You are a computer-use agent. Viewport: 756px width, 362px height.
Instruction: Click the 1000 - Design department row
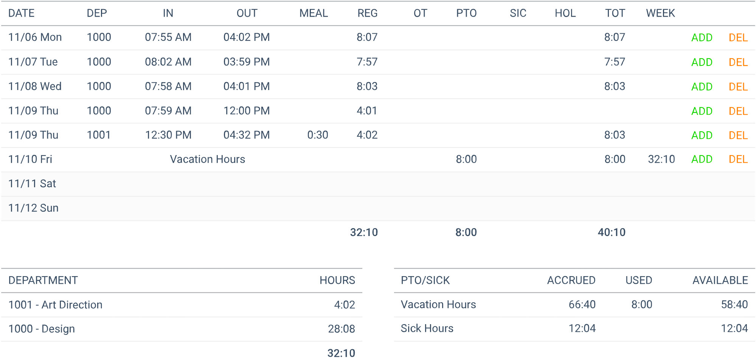[x=42, y=328]
